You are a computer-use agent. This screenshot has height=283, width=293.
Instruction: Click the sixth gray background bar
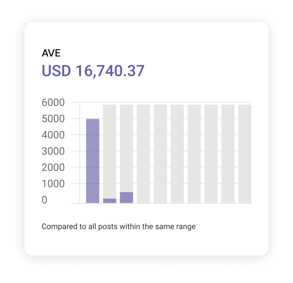(x=177, y=154)
